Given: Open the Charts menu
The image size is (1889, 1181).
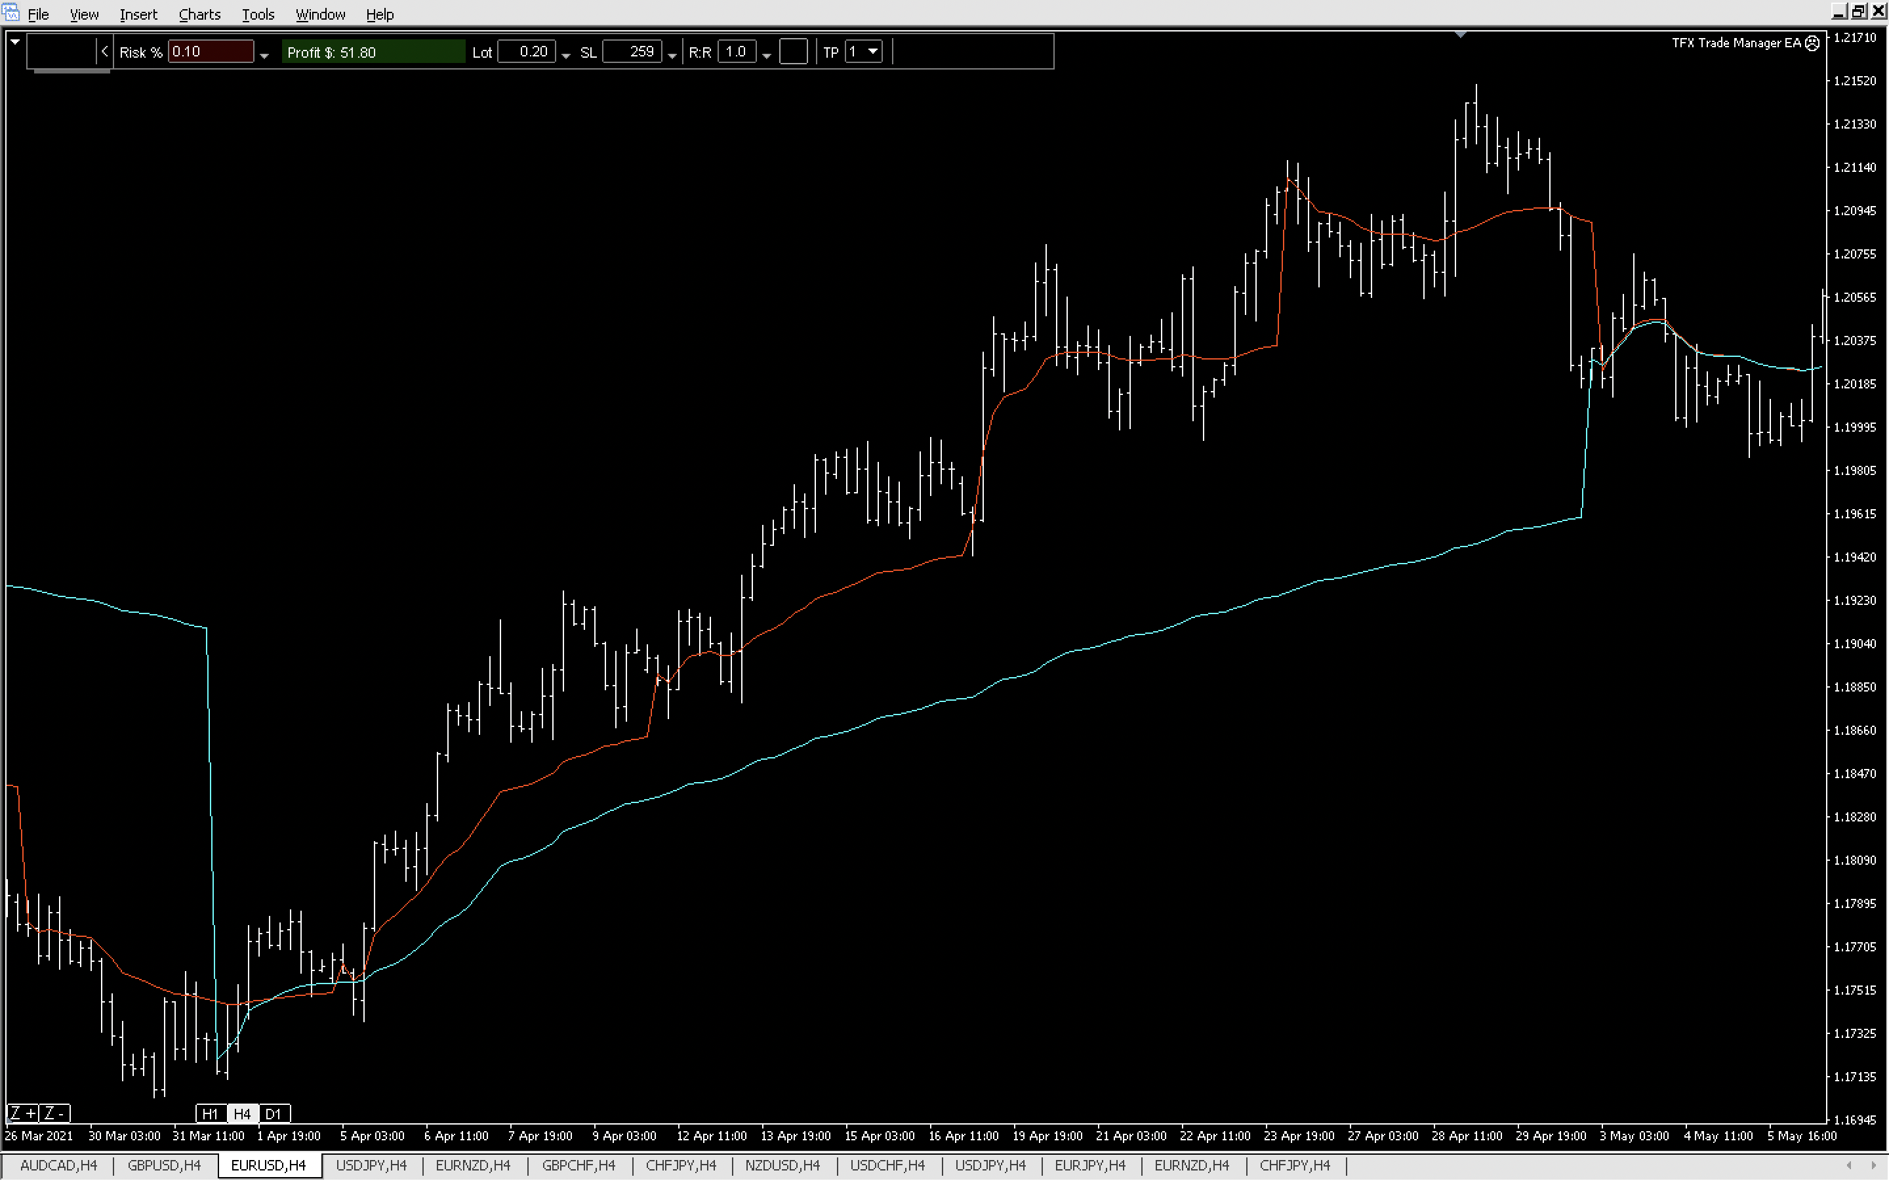Looking at the screenshot, I should tap(199, 14).
